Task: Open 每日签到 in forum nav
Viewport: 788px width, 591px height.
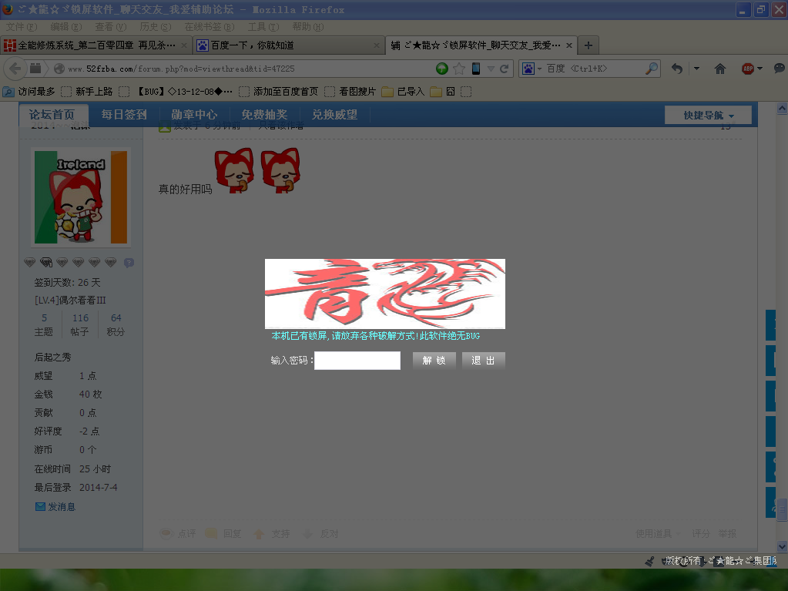Action: point(123,115)
